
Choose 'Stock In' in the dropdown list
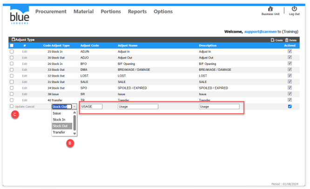59,119
